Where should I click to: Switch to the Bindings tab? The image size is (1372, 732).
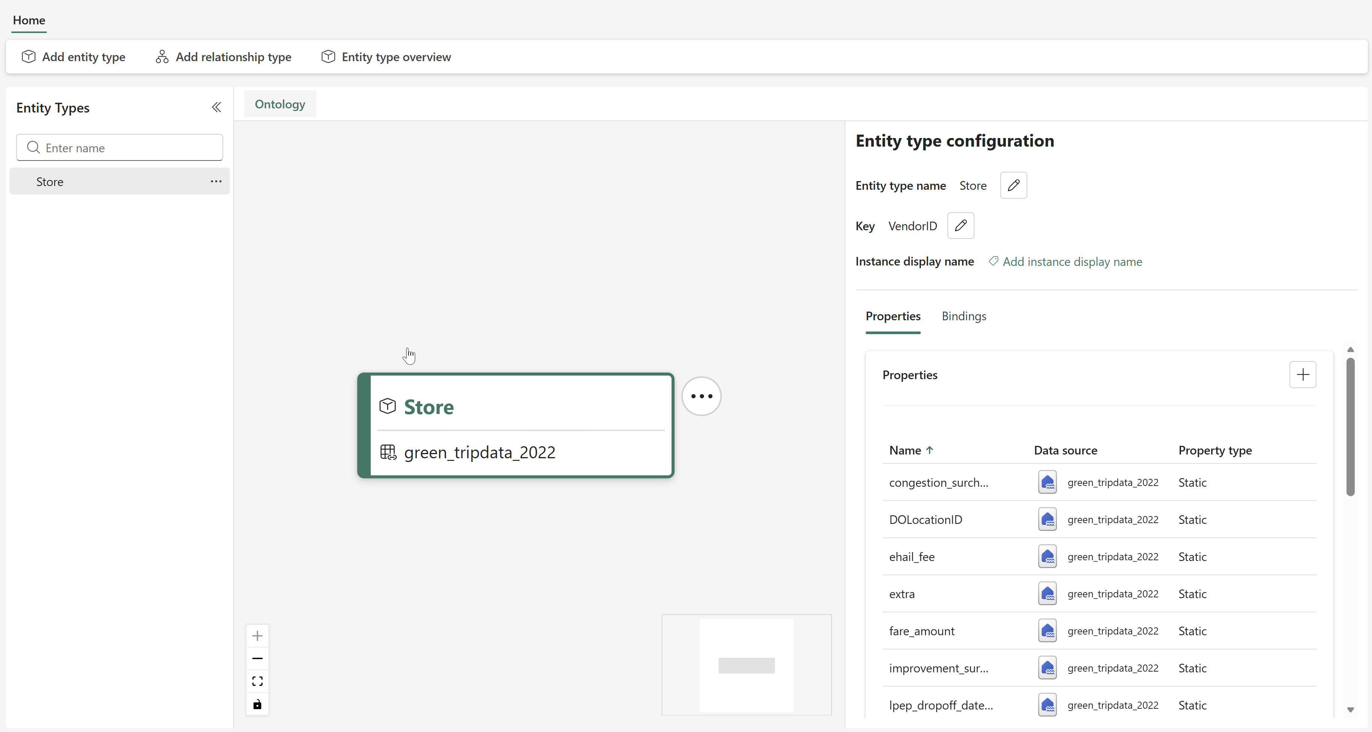click(964, 316)
